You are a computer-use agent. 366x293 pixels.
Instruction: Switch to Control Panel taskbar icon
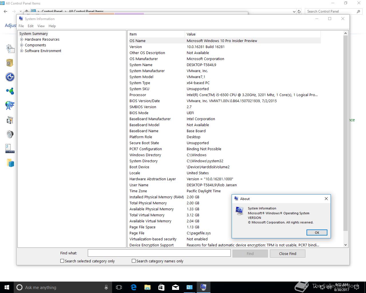[x=189, y=287]
